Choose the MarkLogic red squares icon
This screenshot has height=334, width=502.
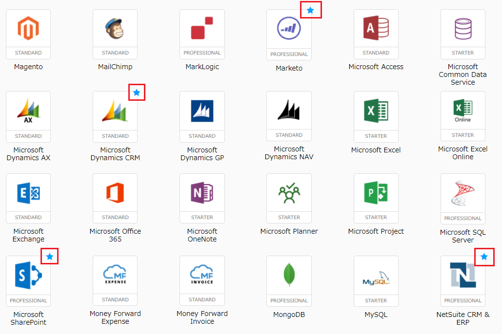[202, 28]
